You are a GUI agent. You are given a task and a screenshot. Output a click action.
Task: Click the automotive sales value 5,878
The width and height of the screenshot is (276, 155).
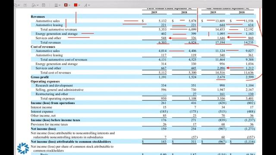pos(192,21)
